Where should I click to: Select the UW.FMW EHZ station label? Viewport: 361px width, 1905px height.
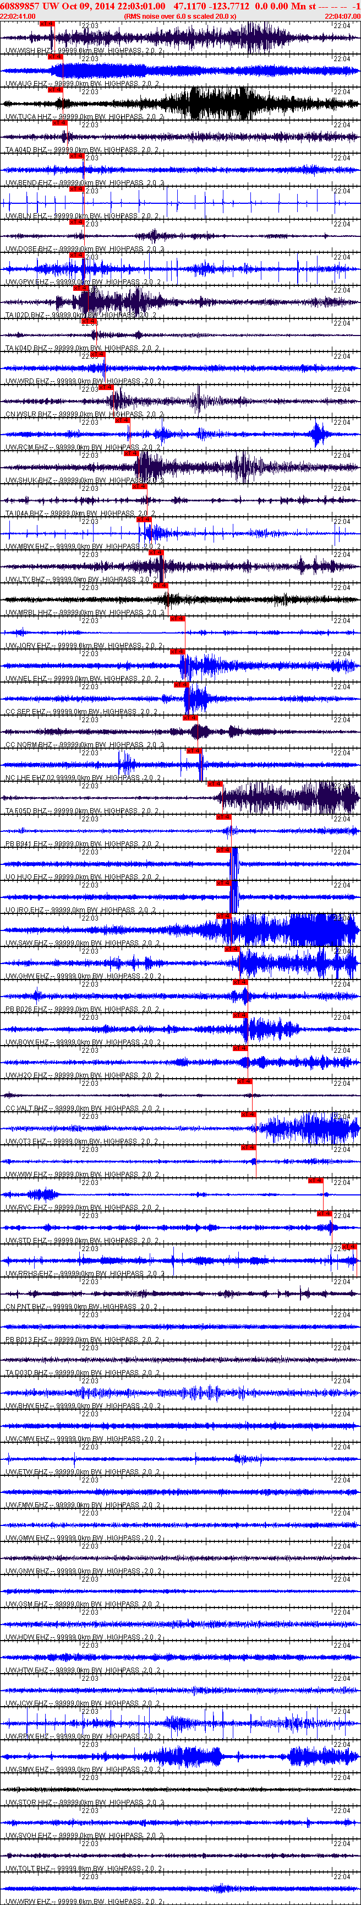82,1505
